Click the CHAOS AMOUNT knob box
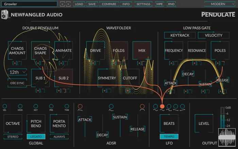Image resolution: width=238 pixels, height=149 pixels. click(17, 50)
